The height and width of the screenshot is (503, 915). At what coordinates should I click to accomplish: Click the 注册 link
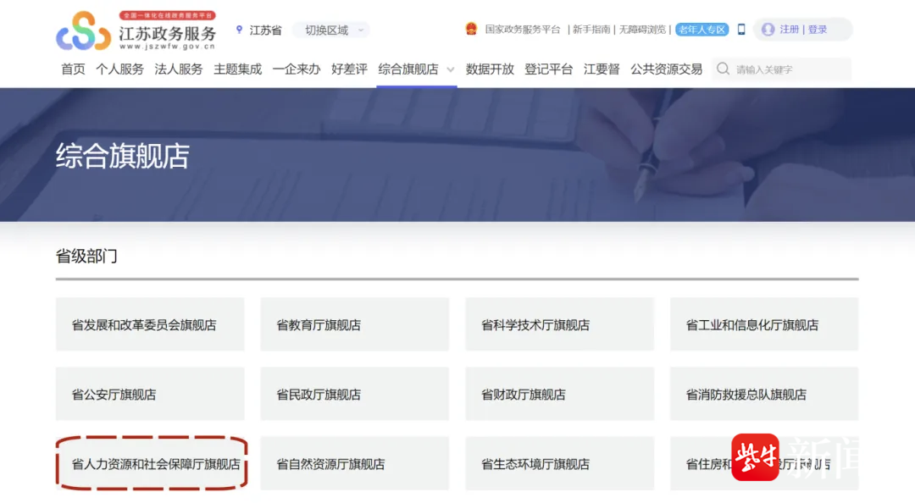click(x=789, y=30)
